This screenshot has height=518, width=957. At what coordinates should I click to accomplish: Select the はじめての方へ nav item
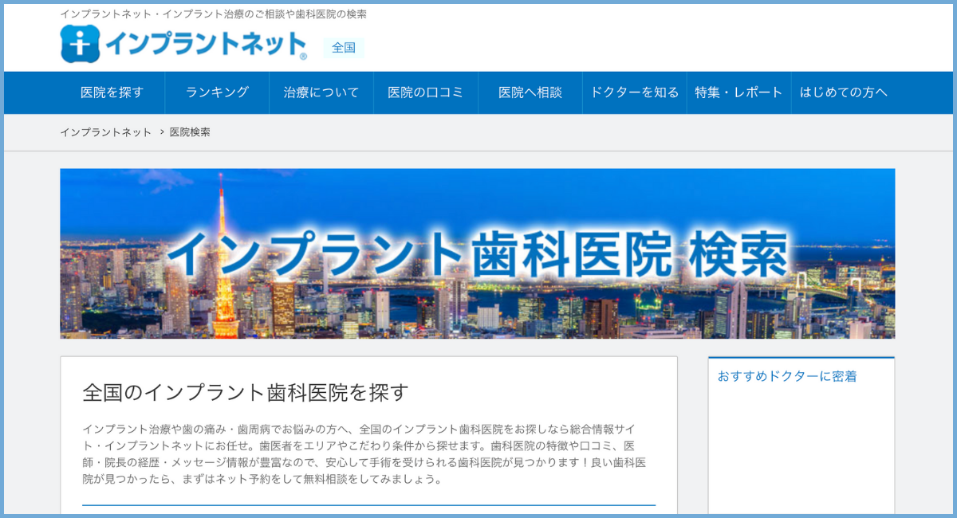(844, 92)
